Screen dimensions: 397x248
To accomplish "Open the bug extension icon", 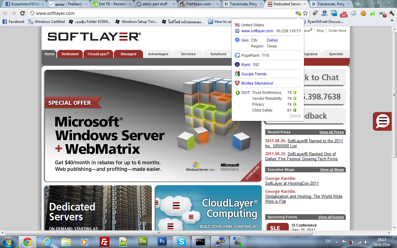I will 315,13.
